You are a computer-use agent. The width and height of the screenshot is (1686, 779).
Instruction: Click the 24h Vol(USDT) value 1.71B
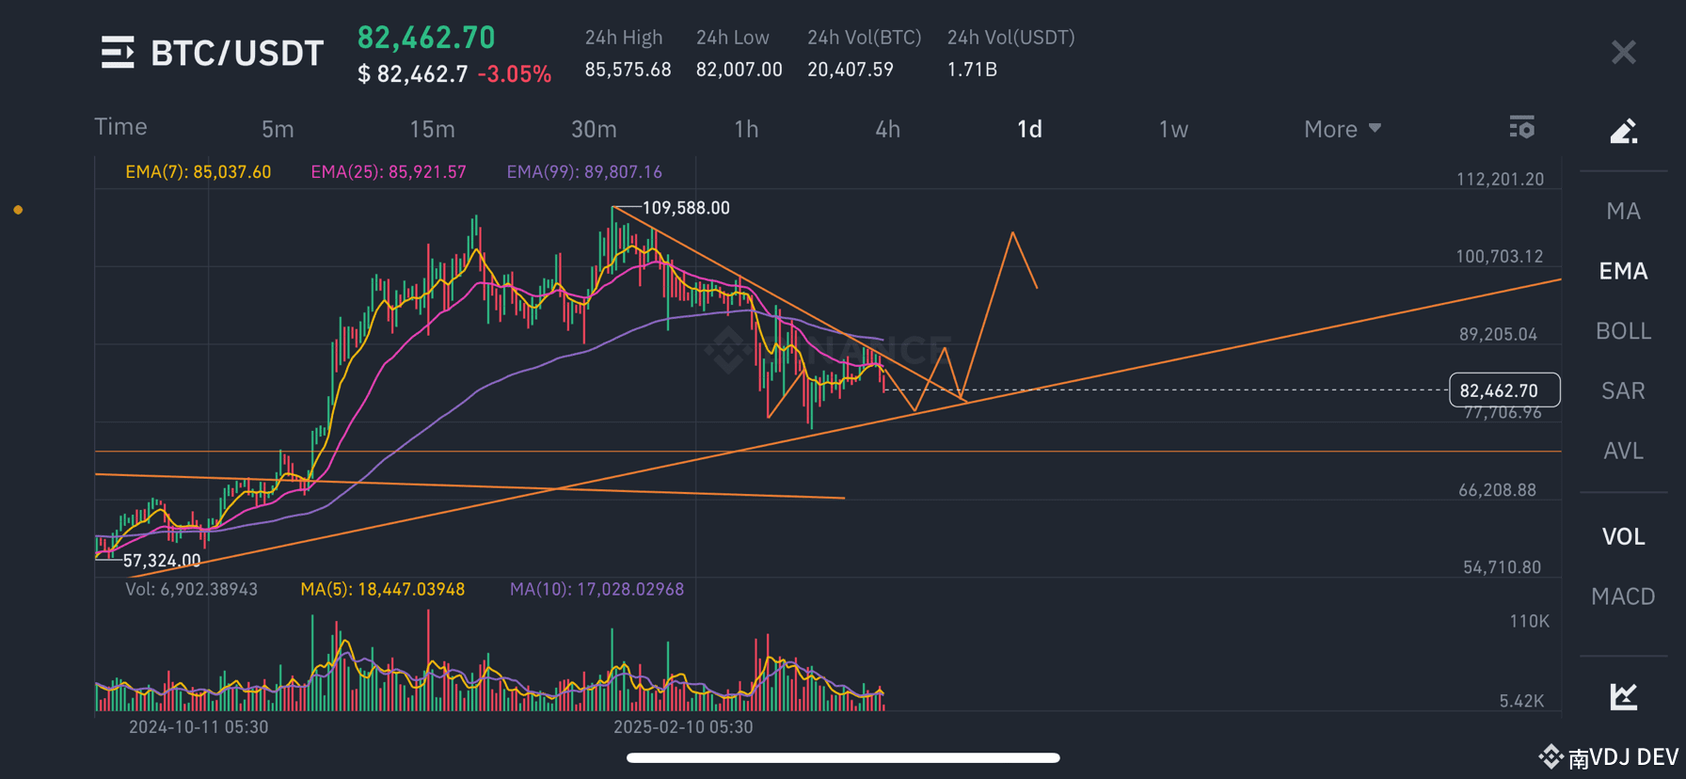coord(972,70)
